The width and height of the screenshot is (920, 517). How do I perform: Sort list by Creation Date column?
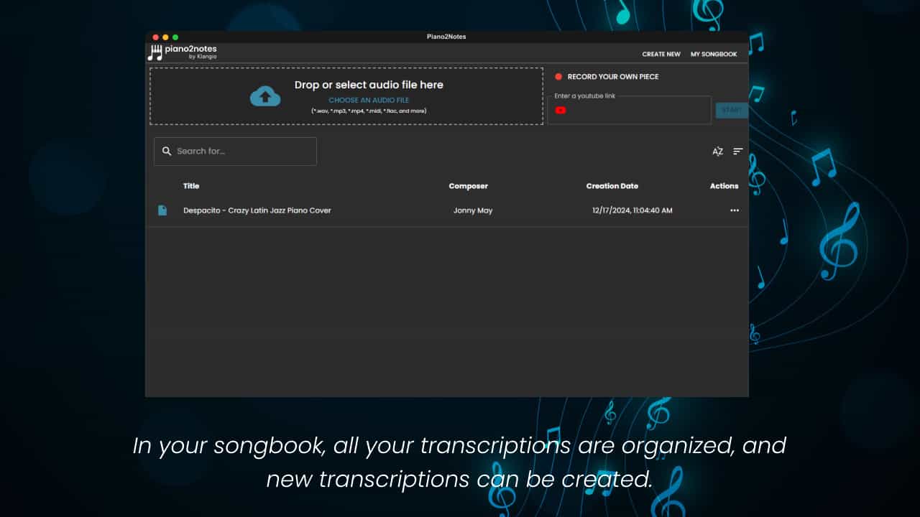coord(612,186)
